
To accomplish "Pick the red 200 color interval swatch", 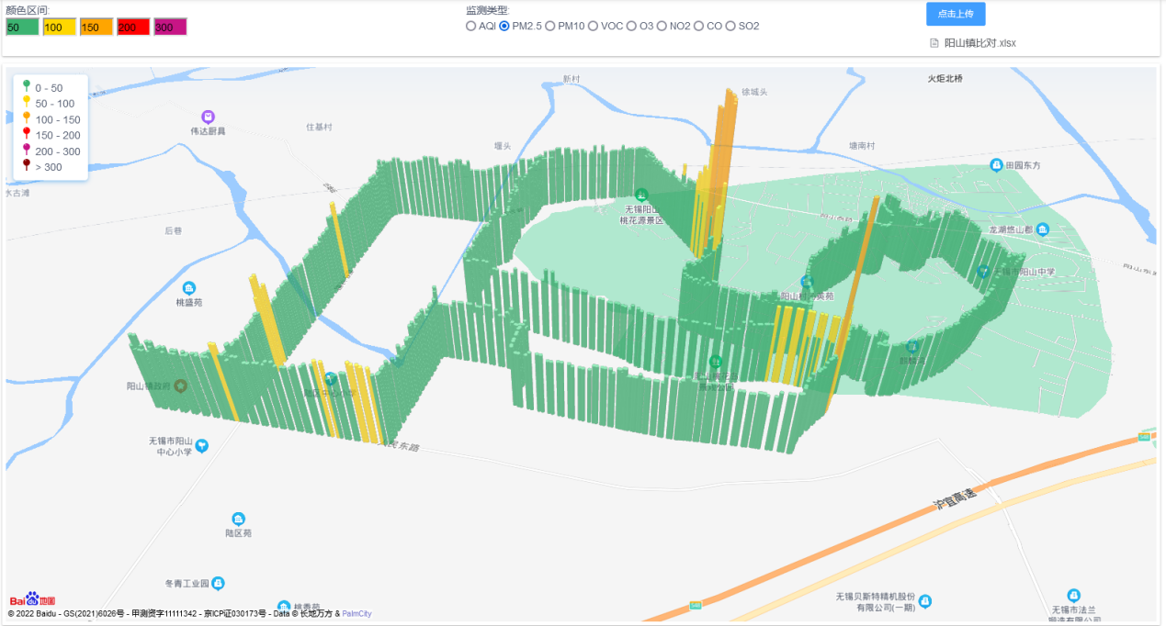I will (x=133, y=28).
